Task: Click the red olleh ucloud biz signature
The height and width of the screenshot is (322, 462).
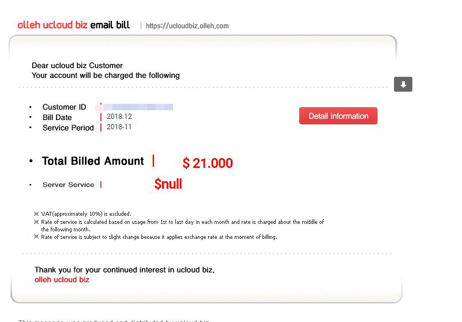Action: 62,280
